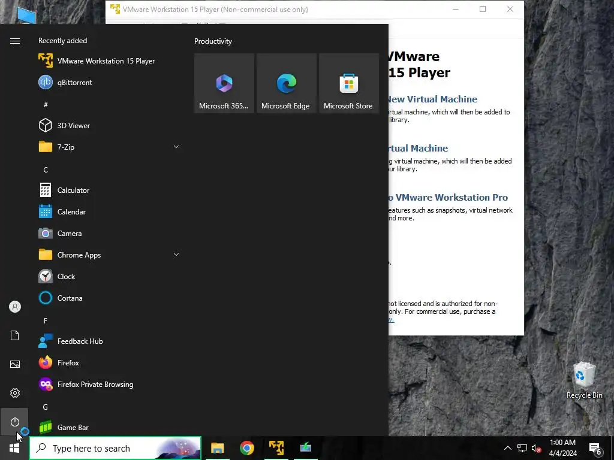Image resolution: width=614 pixels, height=460 pixels.
Task: Open 3D Viewer app
Action: (109, 126)
